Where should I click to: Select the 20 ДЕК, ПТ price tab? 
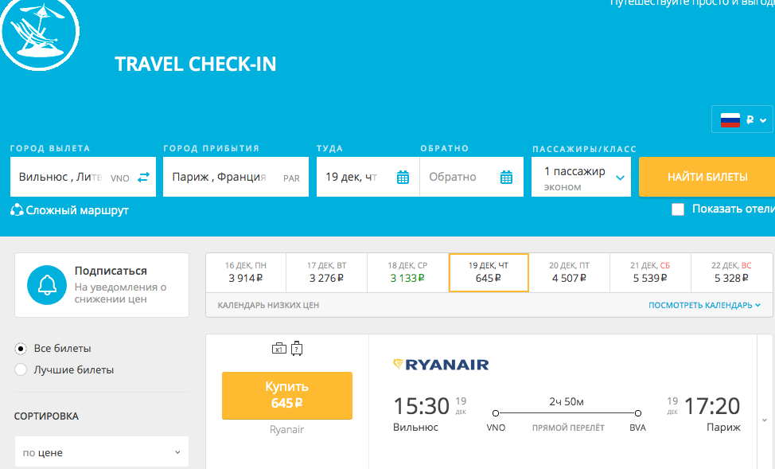pos(570,272)
